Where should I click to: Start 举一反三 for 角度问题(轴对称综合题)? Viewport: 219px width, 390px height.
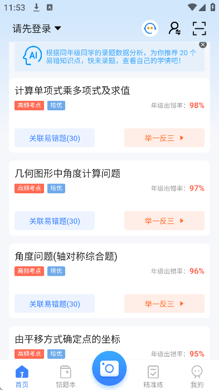click(x=164, y=304)
